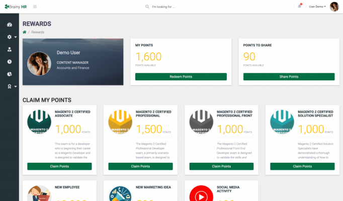Toggle the hamburger sidebar menu icon
Viewport: 343px width, 201px height.
35,7
